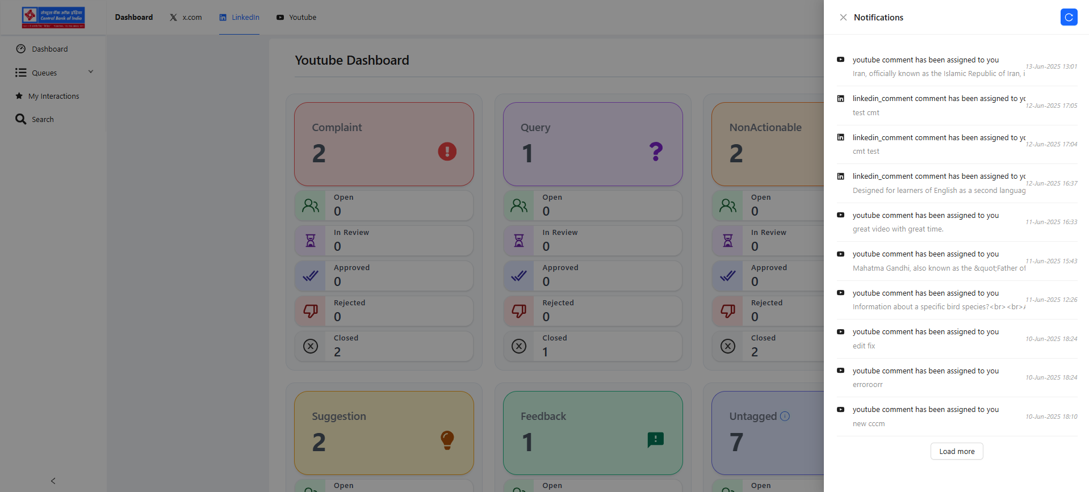1089x492 pixels.
Task: Open the 'new cccm' youtube notification
Action: (x=957, y=417)
